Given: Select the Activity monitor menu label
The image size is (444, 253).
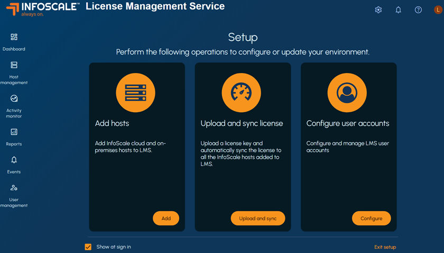Looking at the screenshot, I should tap(14, 113).
